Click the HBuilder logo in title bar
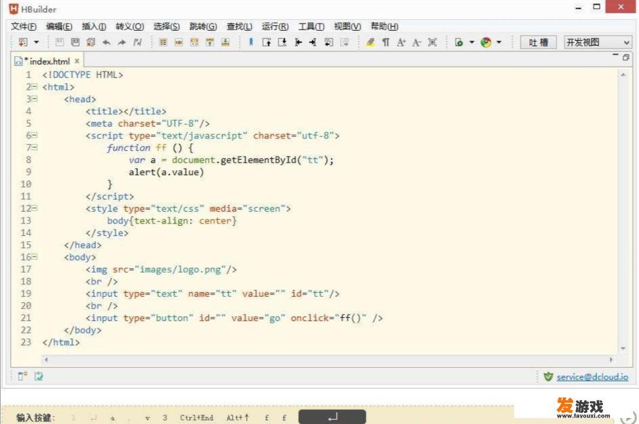Viewport: 639px width, 424px height. click(x=14, y=8)
